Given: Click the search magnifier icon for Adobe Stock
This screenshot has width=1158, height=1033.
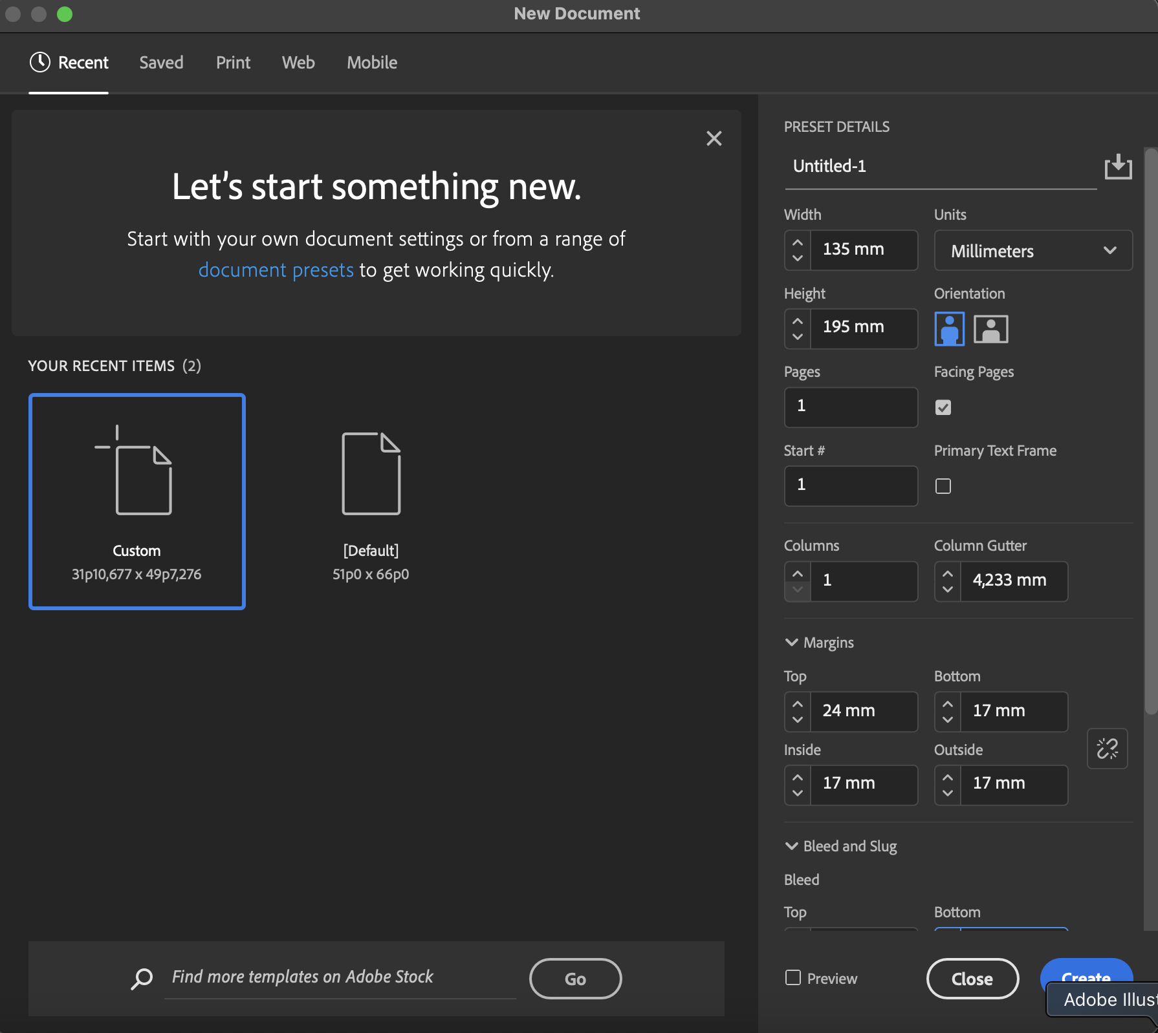Looking at the screenshot, I should (142, 978).
